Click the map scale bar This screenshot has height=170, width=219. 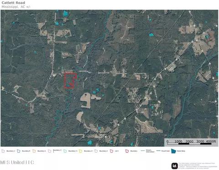189,144
